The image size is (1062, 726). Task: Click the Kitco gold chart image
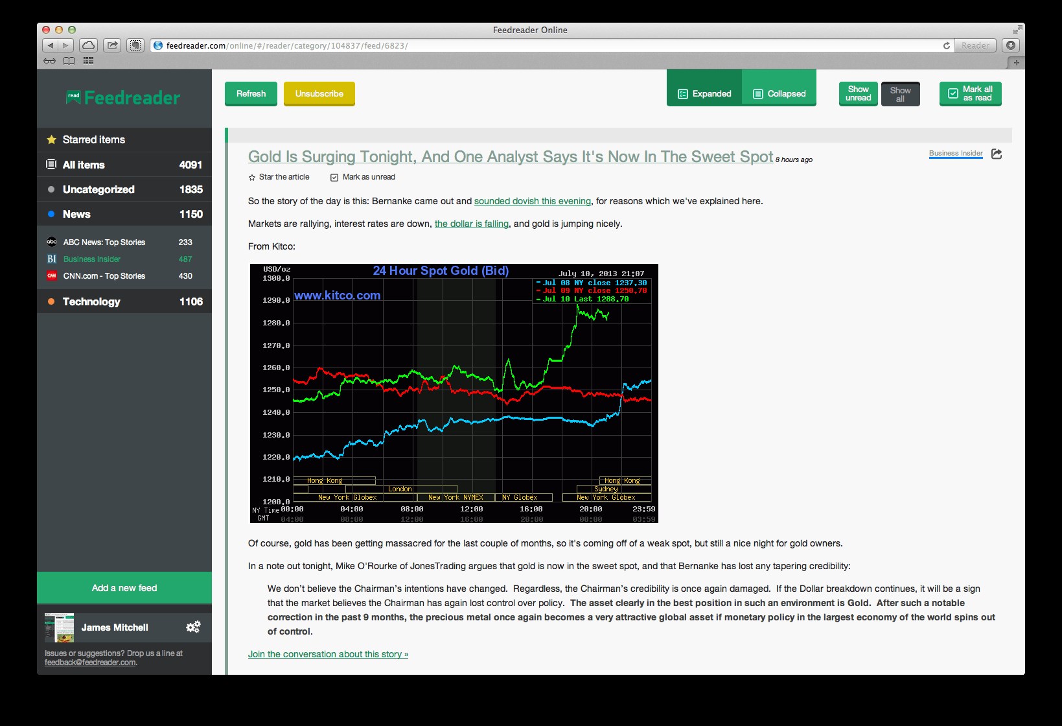(x=454, y=393)
